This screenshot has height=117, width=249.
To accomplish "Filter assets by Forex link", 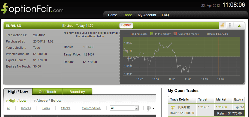I will [46, 108].
